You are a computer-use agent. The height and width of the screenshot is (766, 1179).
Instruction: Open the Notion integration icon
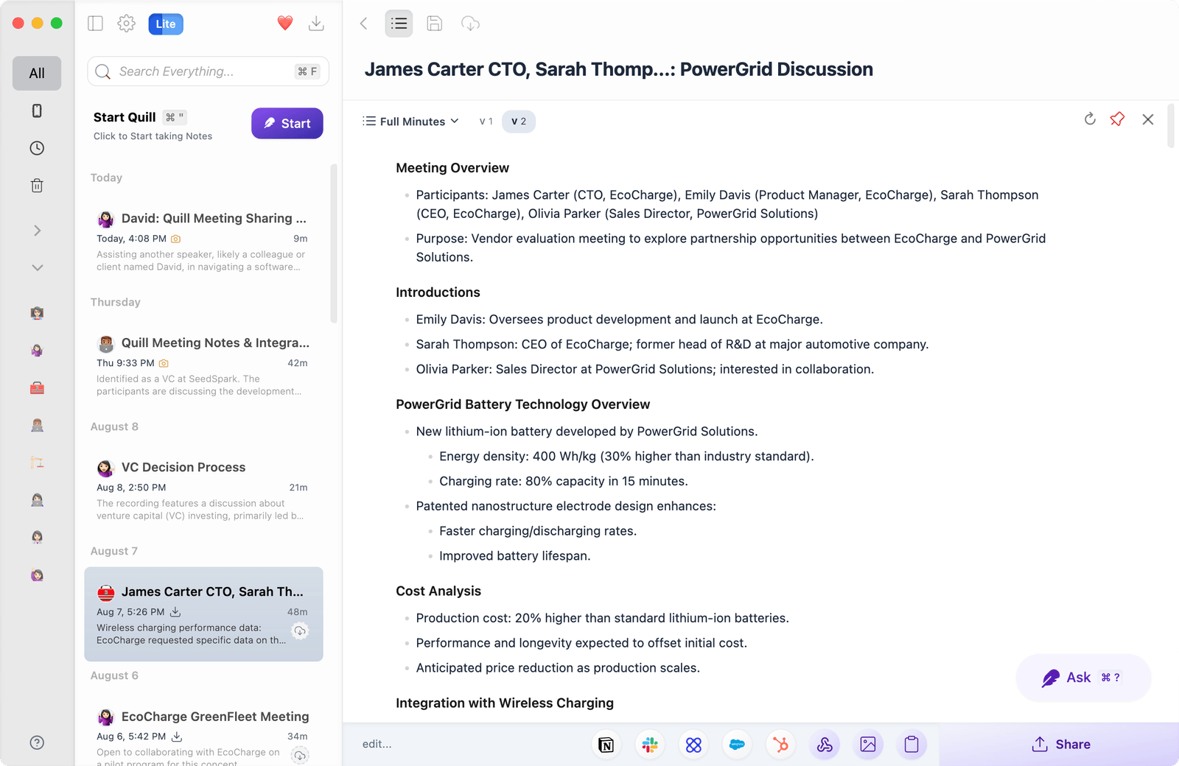(606, 745)
